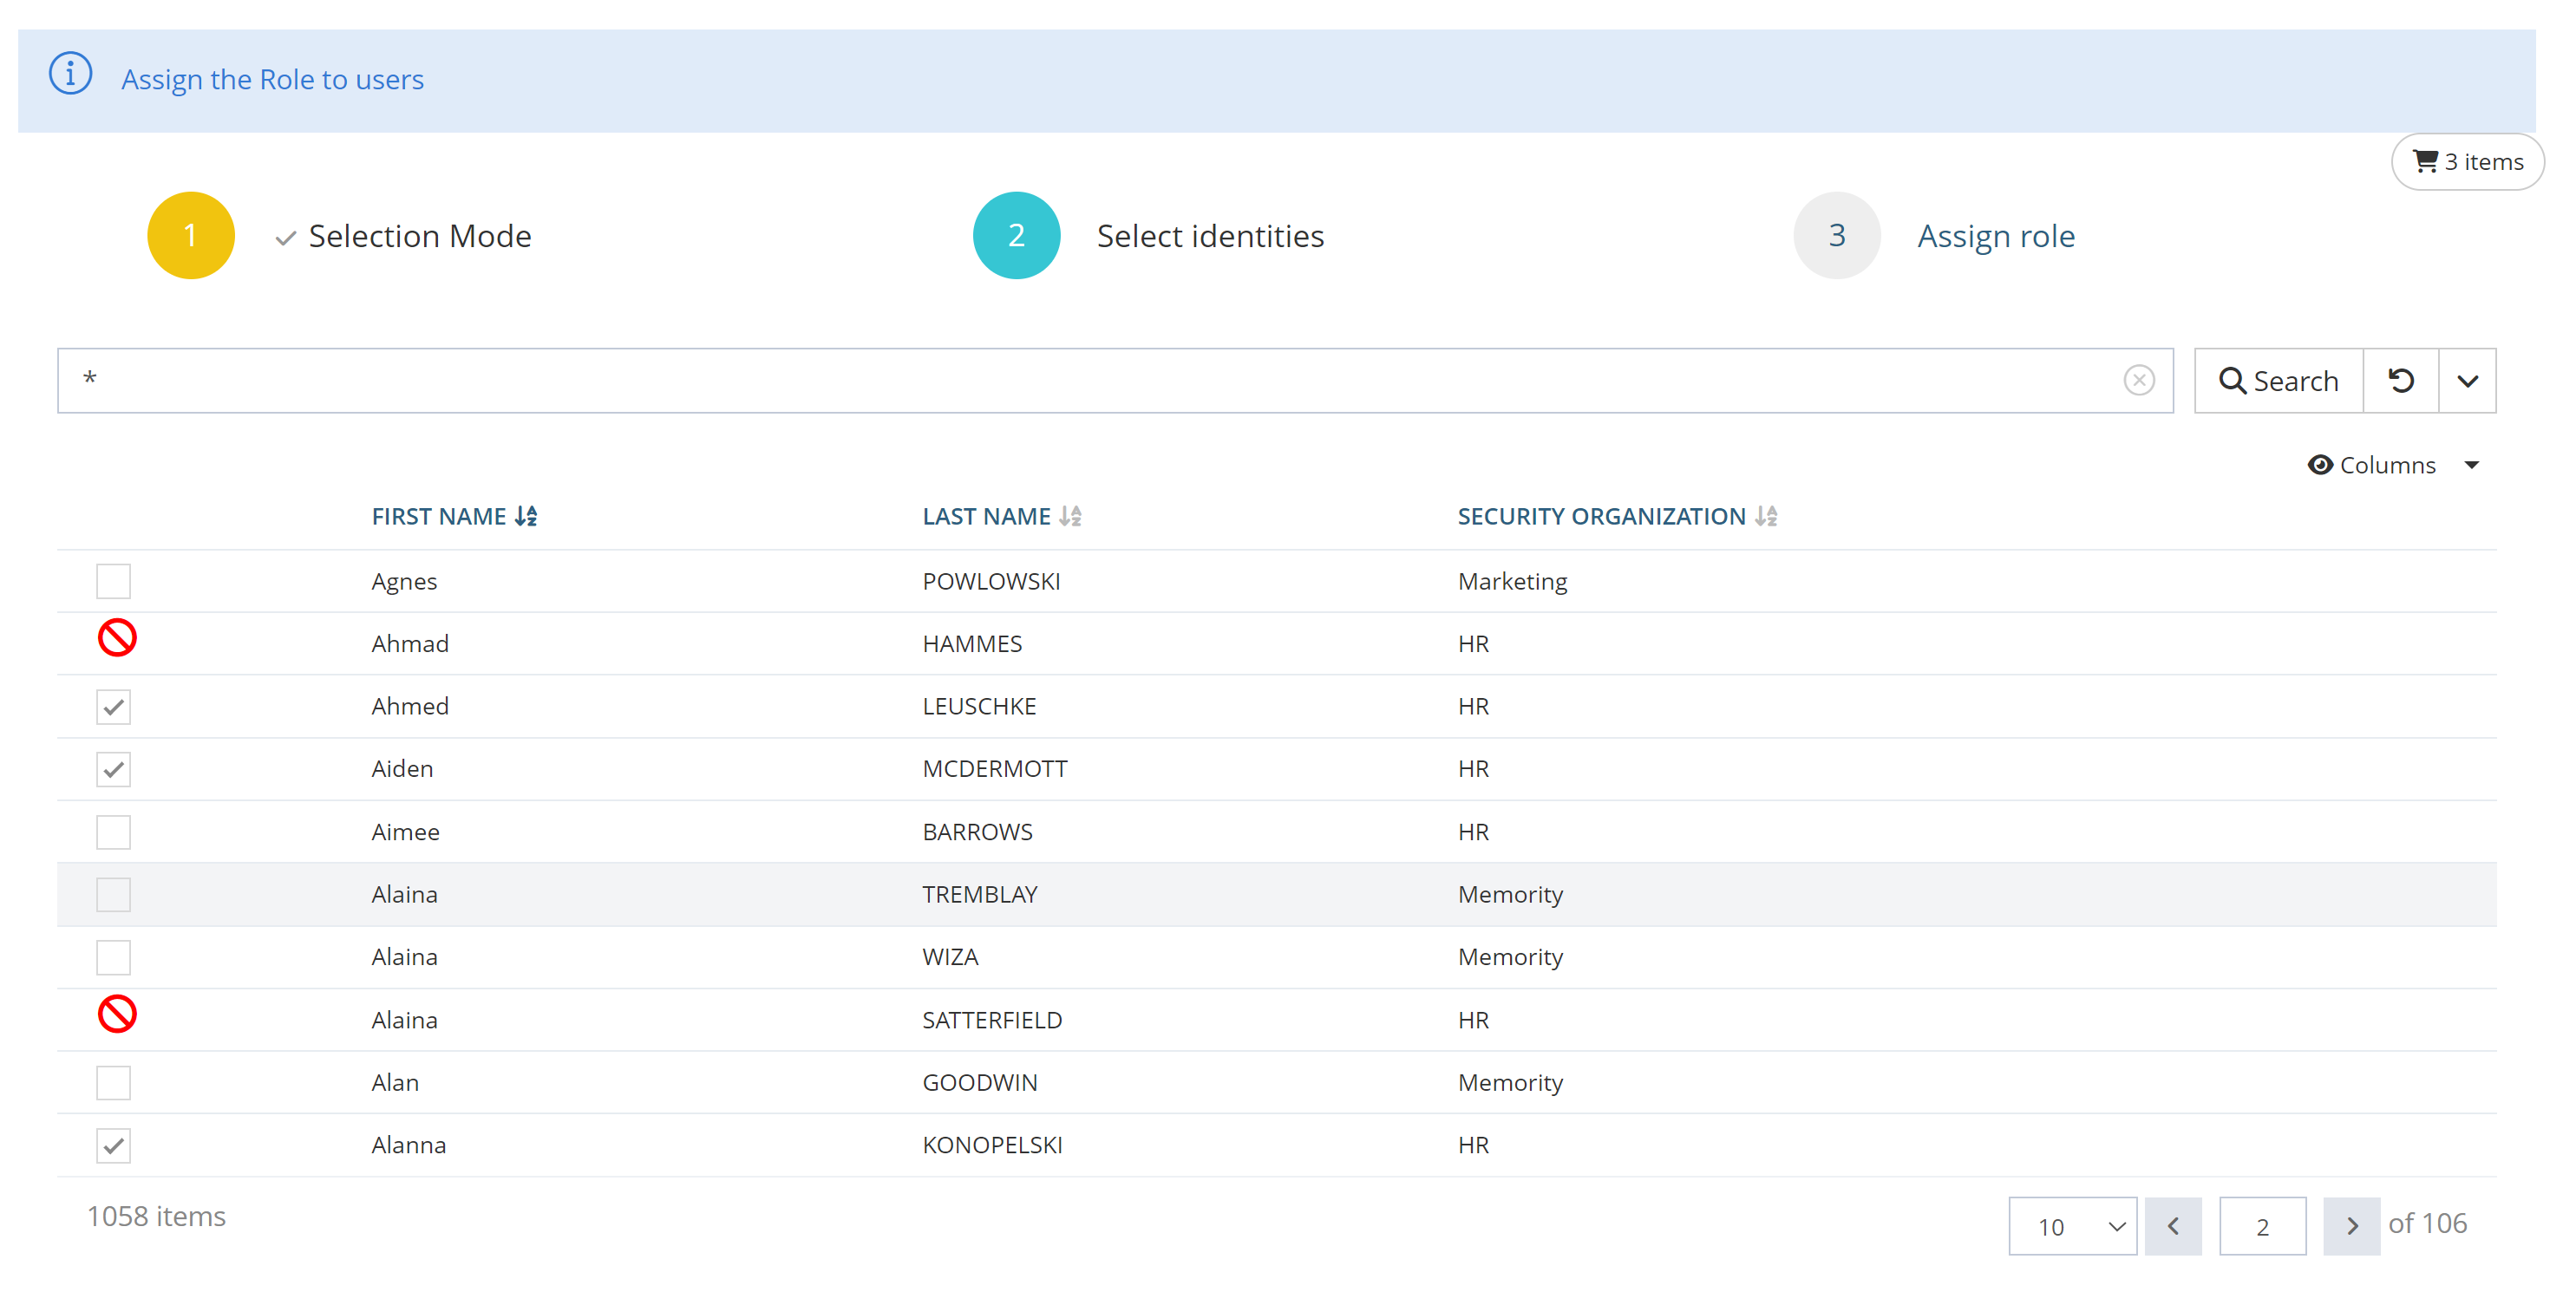Click the page number field showing 2
The width and height of the screenshot is (2576, 1305).
pos(2263,1226)
